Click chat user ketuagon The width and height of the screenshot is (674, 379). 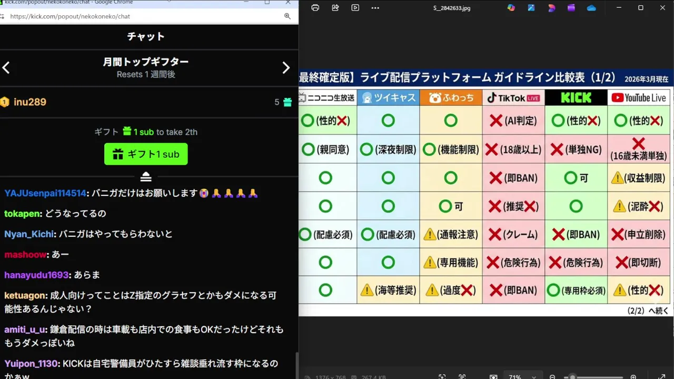[x=26, y=296]
